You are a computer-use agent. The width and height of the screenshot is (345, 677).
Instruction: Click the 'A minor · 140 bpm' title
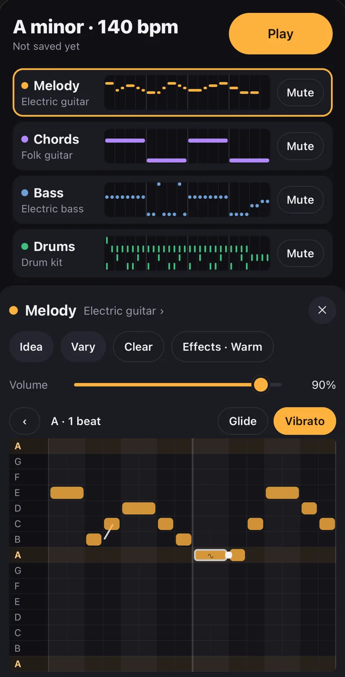click(95, 27)
